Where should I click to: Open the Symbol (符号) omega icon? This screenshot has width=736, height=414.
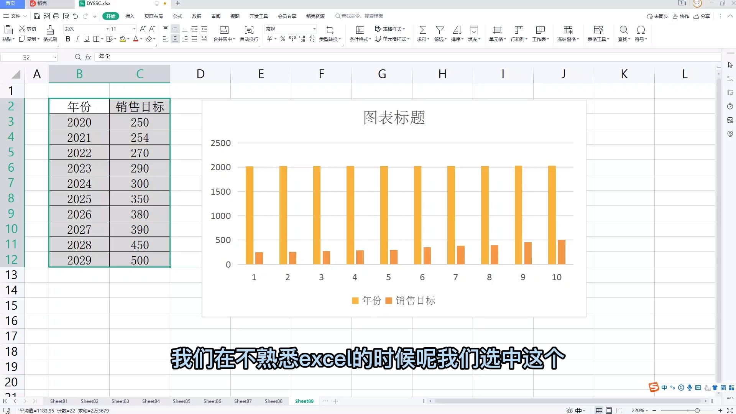(641, 30)
